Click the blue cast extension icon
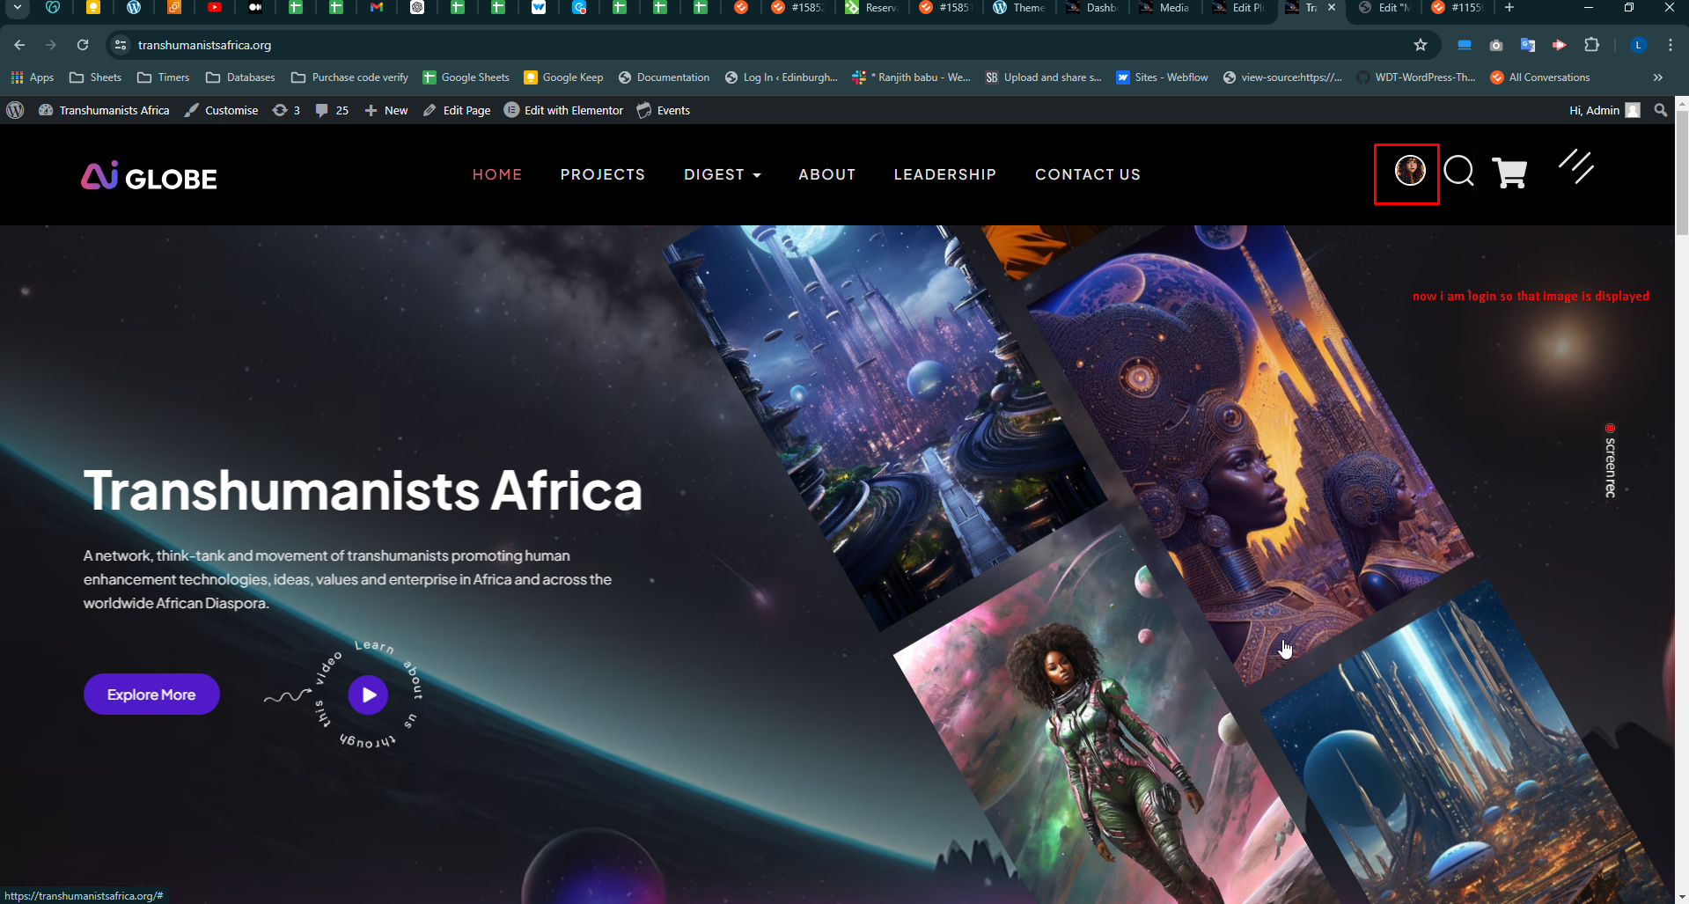Viewport: 1689px width, 904px height. [1465, 45]
